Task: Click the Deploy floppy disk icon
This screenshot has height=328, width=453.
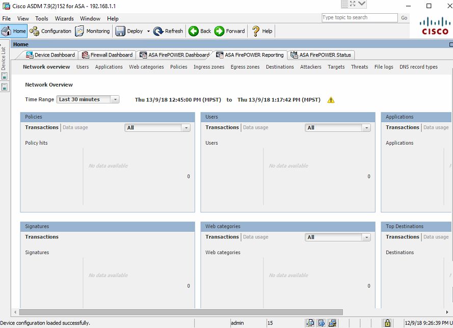Action: [120, 31]
